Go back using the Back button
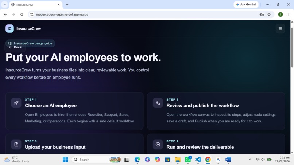The height and width of the screenshot is (165, 294). [15, 47]
